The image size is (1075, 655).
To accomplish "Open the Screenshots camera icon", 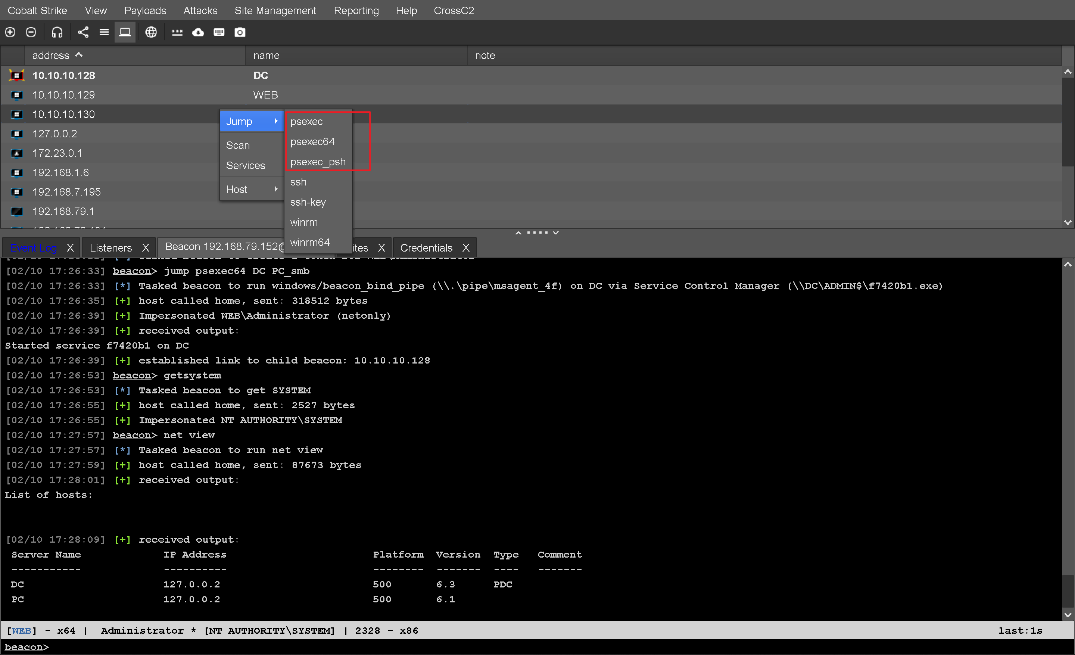I will click(x=240, y=32).
